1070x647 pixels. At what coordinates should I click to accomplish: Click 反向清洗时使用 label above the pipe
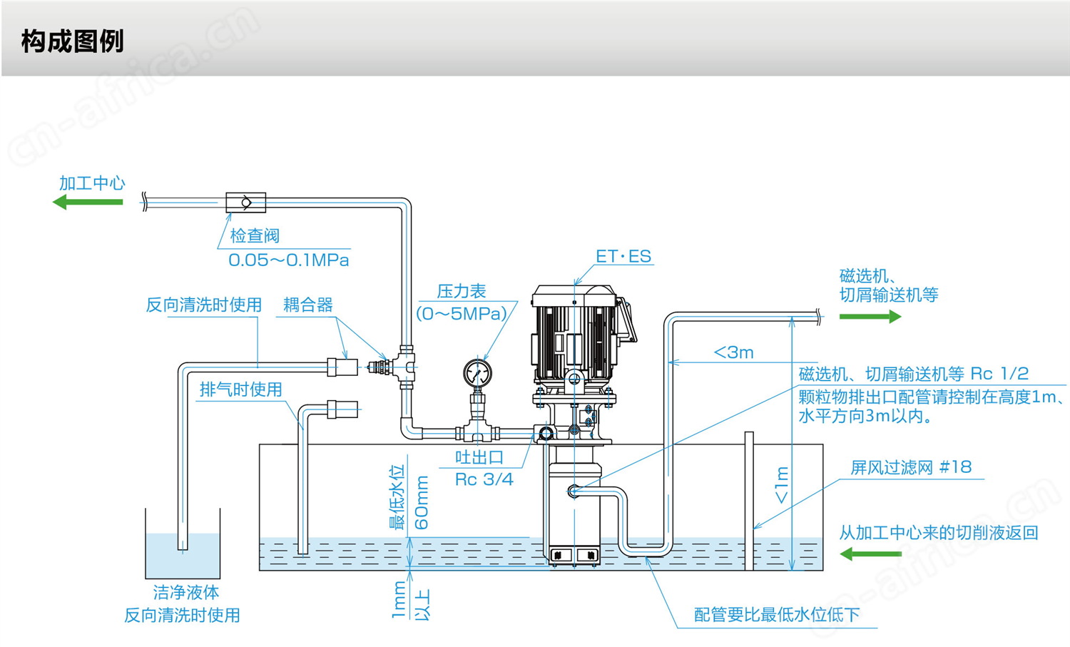point(204,305)
